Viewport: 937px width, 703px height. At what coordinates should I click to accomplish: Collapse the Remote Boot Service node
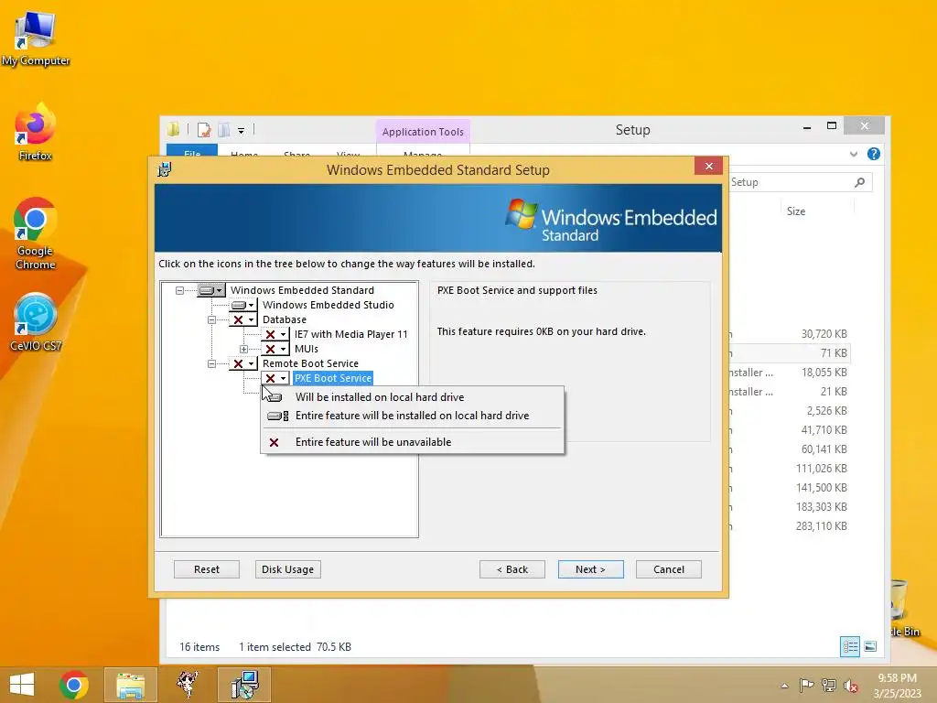(211, 363)
